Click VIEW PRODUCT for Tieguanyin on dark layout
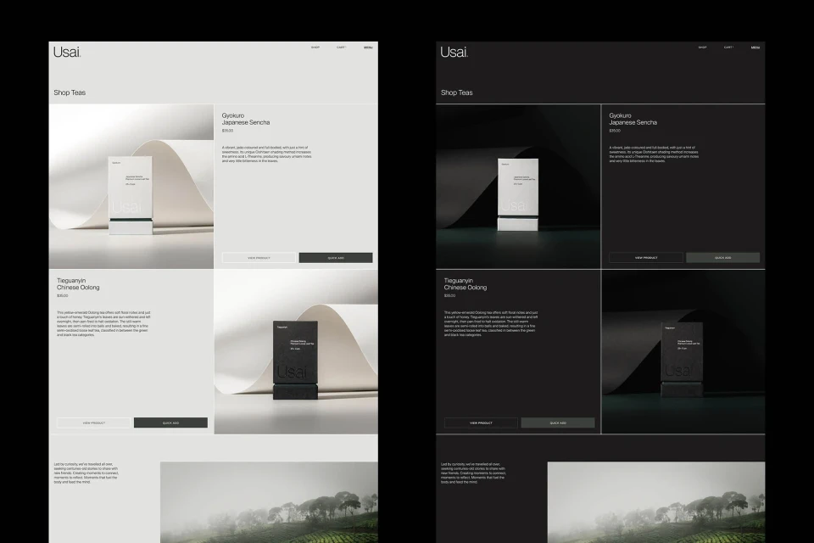The height and width of the screenshot is (543, 814). pyautogui.click(x=481, y=422)
